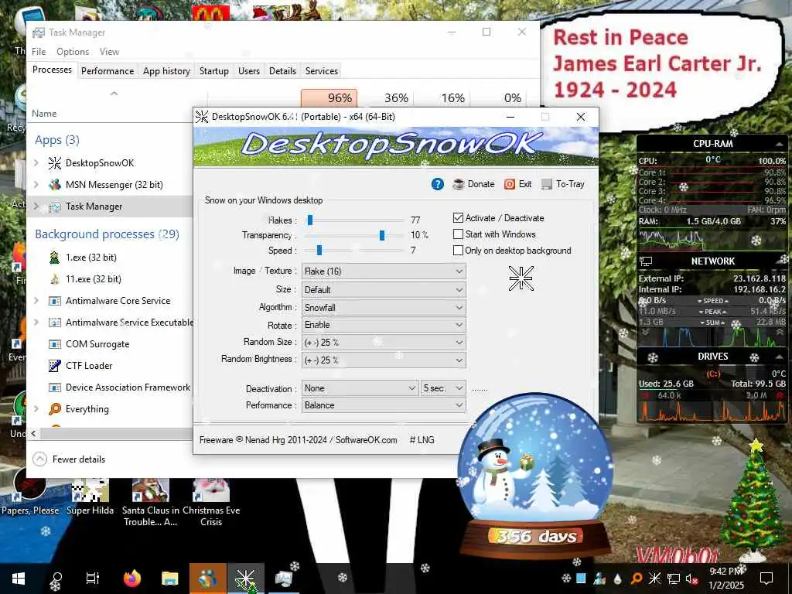This screenshot has width=792, height=594.
Task: Click the muted volume tray icon
Action: click(691, 579)
